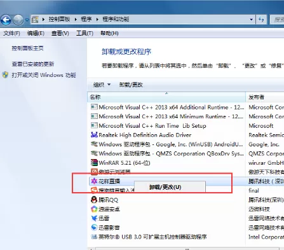Select the 腾讯QQ program entry

click(x=108, y=200)
